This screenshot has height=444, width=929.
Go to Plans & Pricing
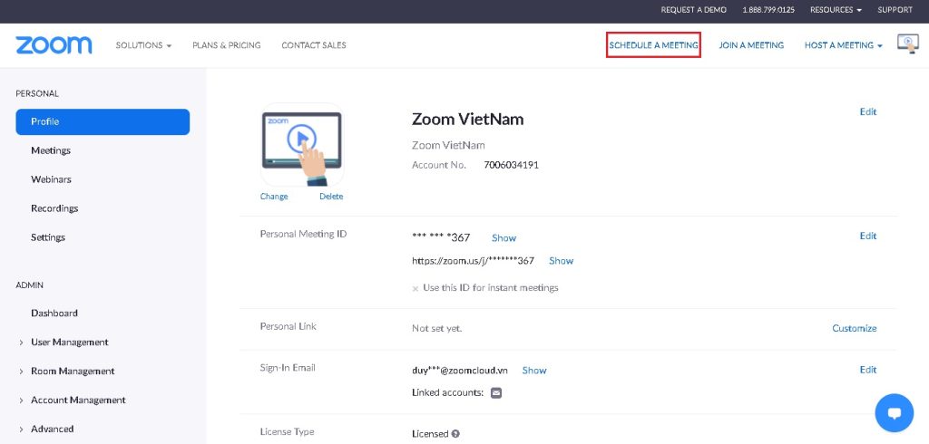point(226,45)
